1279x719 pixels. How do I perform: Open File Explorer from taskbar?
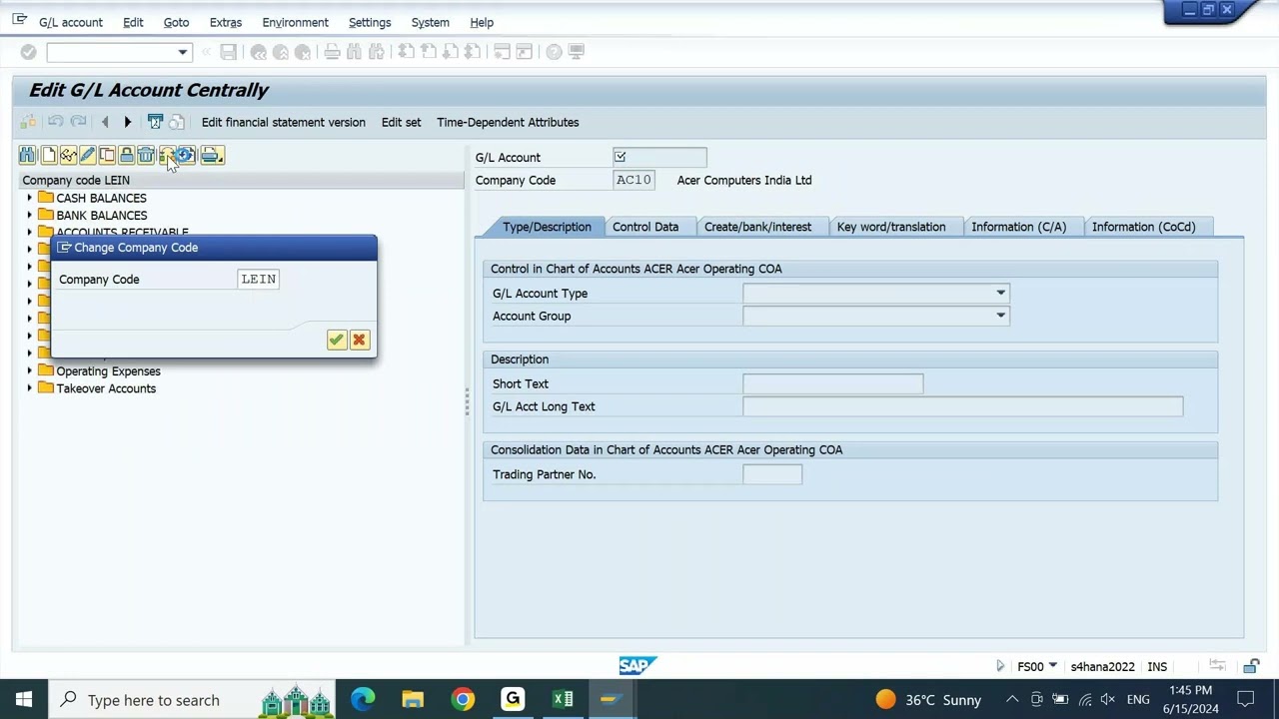click(413, 699)
